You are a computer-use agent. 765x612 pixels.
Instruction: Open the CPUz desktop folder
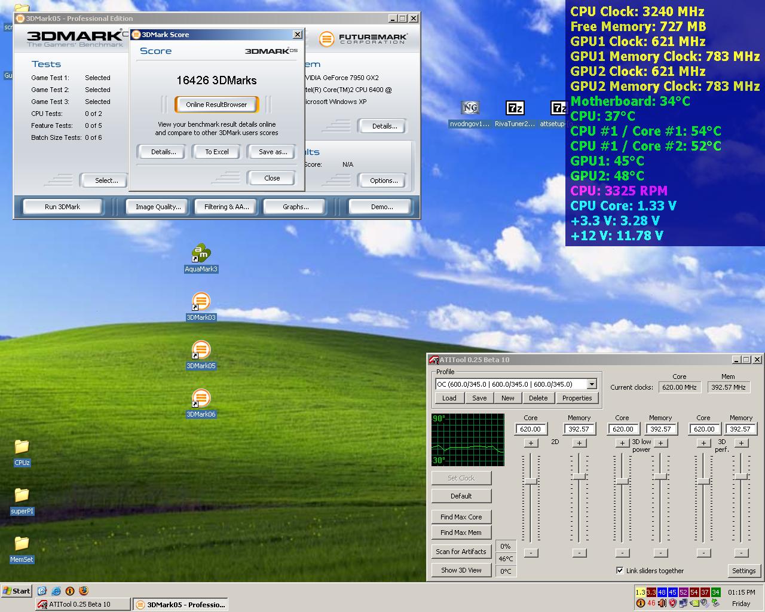pos(22,448)
